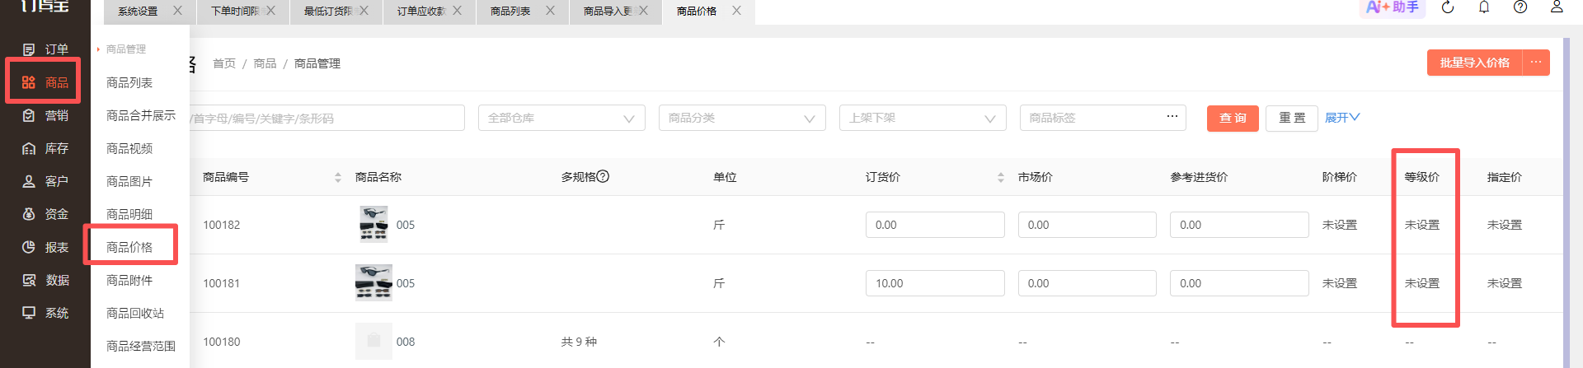The height and width of the screenshot is (368, 1583).
Task: Open 商品回收站 in submenu
Action: coord(135,313)
